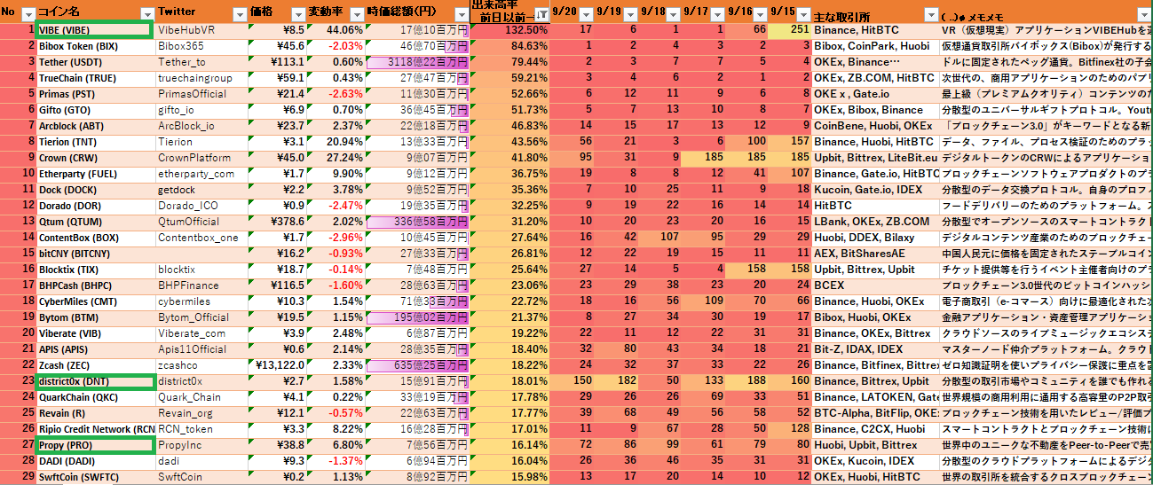Select the Propy (PRO) coin name cell
The width and height of the screenshot is (1153, 485).
[93, 445]
